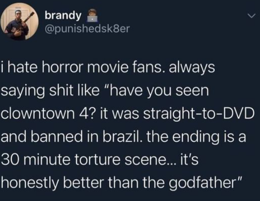This screenshot has height=201, width=260.
Task: Click the display name brandy
Action: click(63, 16)
